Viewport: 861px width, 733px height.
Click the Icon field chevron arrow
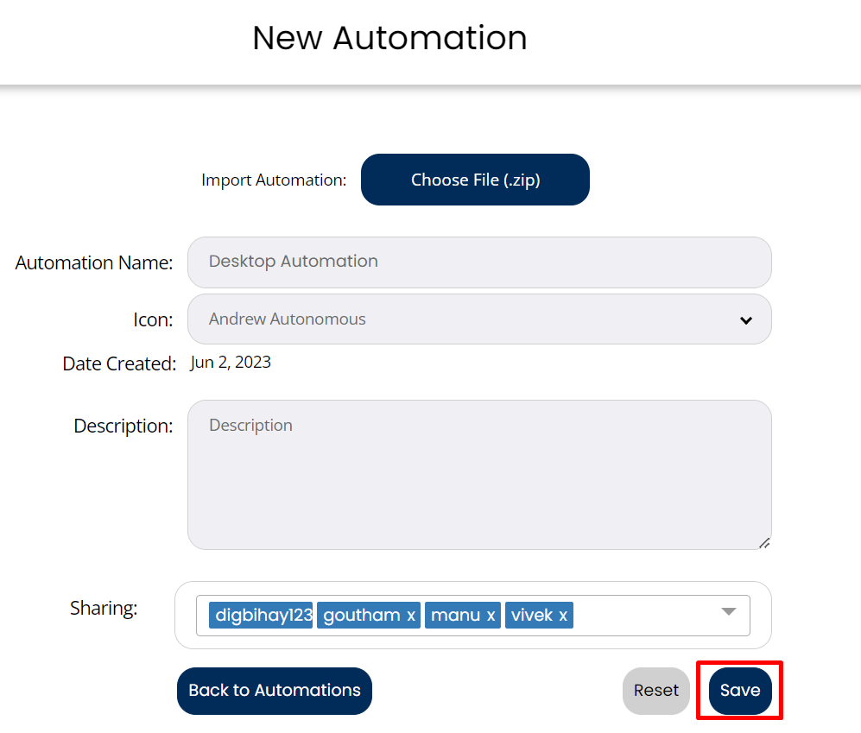pyautogui.click(x=745, y=320)
